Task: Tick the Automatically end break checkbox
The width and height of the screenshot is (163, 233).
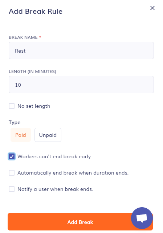Action: coord(12,173)
